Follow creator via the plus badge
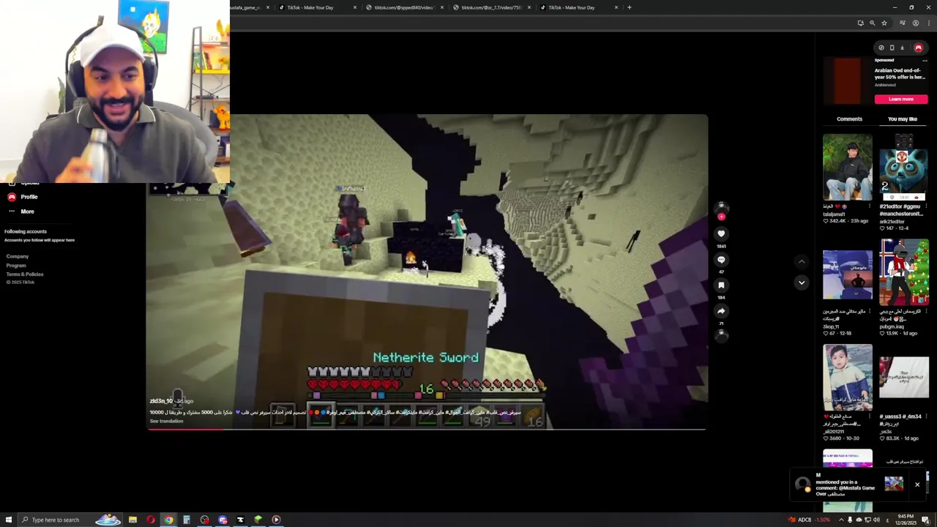 point(721,217)
